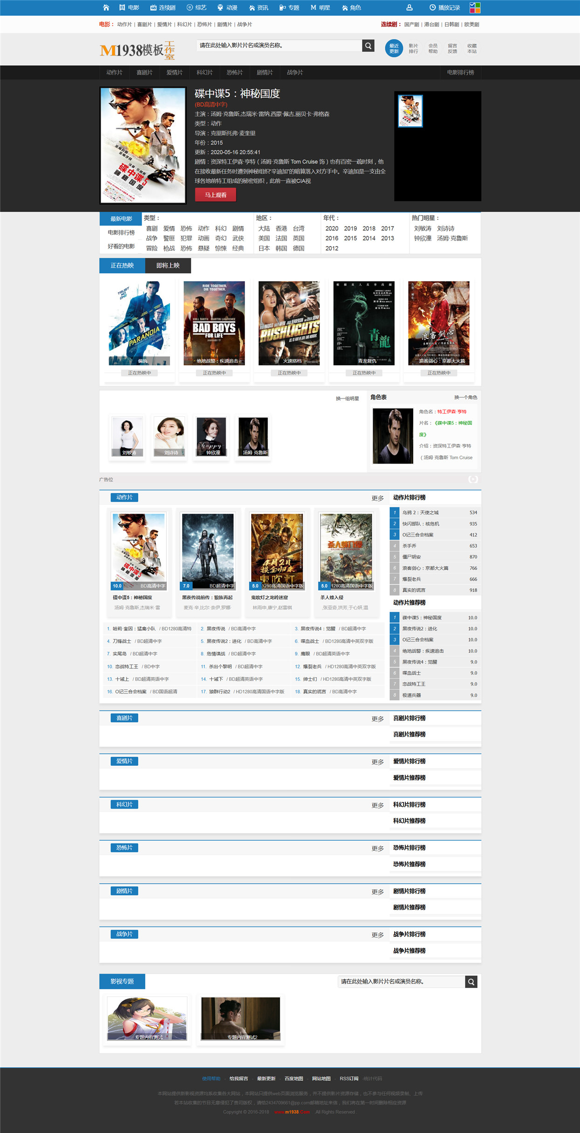
Task: Click the footer search magnifier button
Action: pos(471,982)
